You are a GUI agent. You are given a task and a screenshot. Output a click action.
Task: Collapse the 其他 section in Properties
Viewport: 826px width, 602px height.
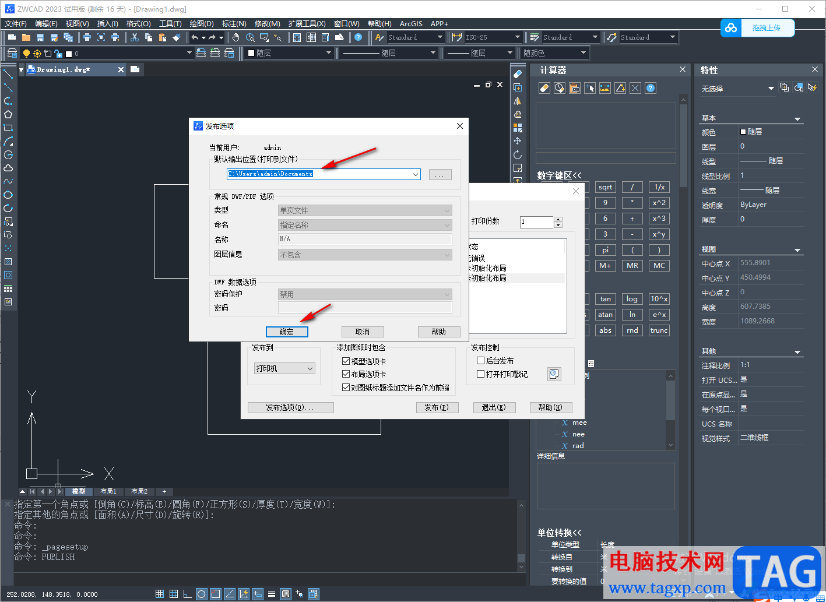[797, 352]
